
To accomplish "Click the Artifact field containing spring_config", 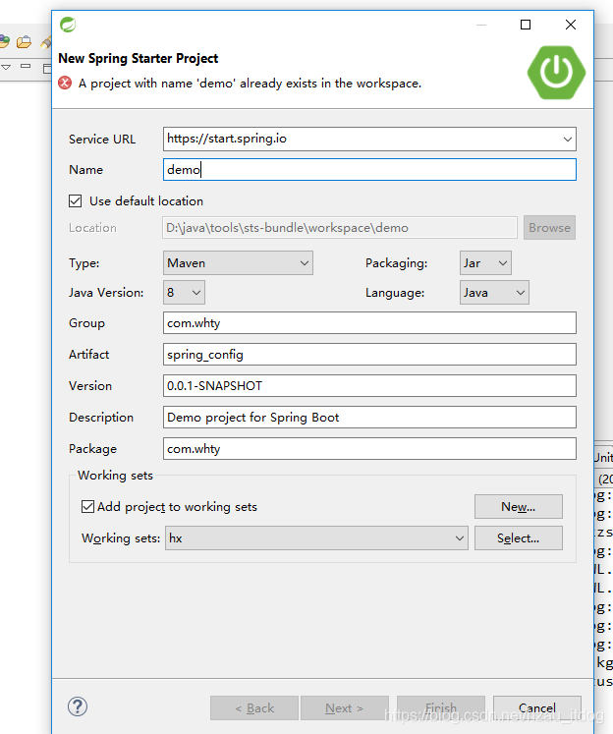I will [369, 355].
